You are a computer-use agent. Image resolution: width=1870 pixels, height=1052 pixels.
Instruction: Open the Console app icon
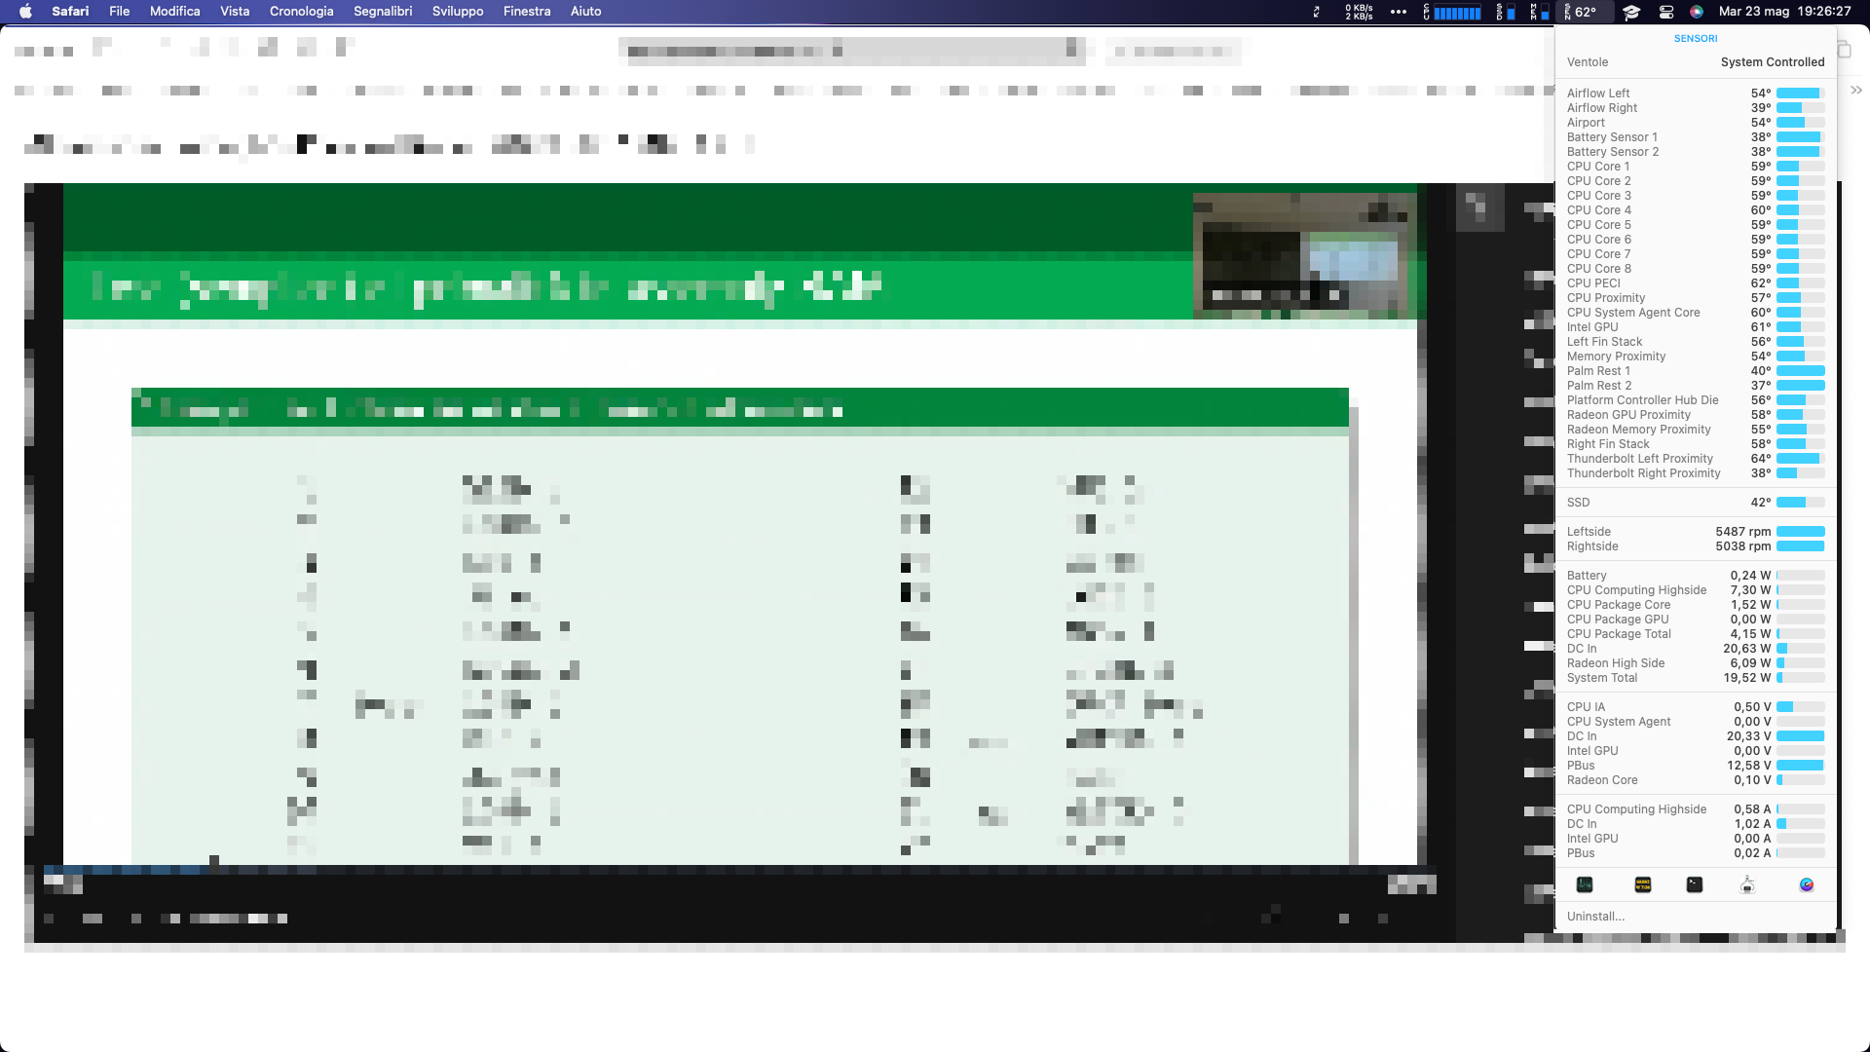[1643, 884]
